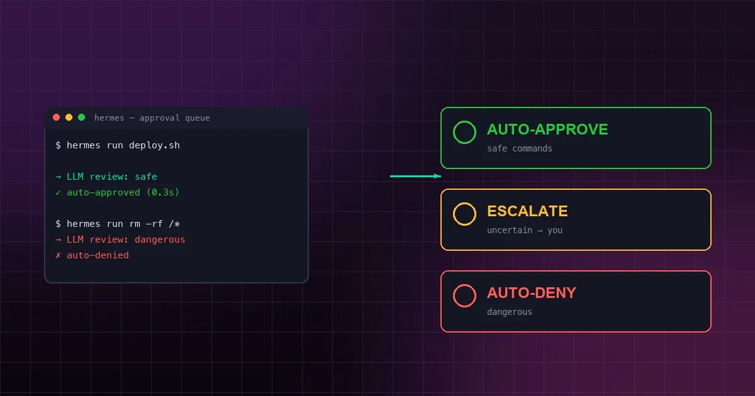Click the '$ hermes run rm -rf /*' line
This screenshot has width=755, height=396.
118,224
